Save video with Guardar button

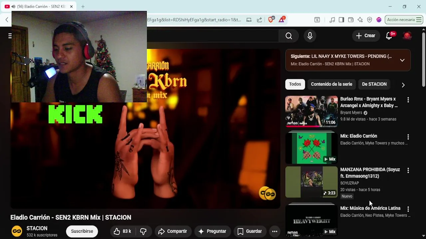coord(250,231)
